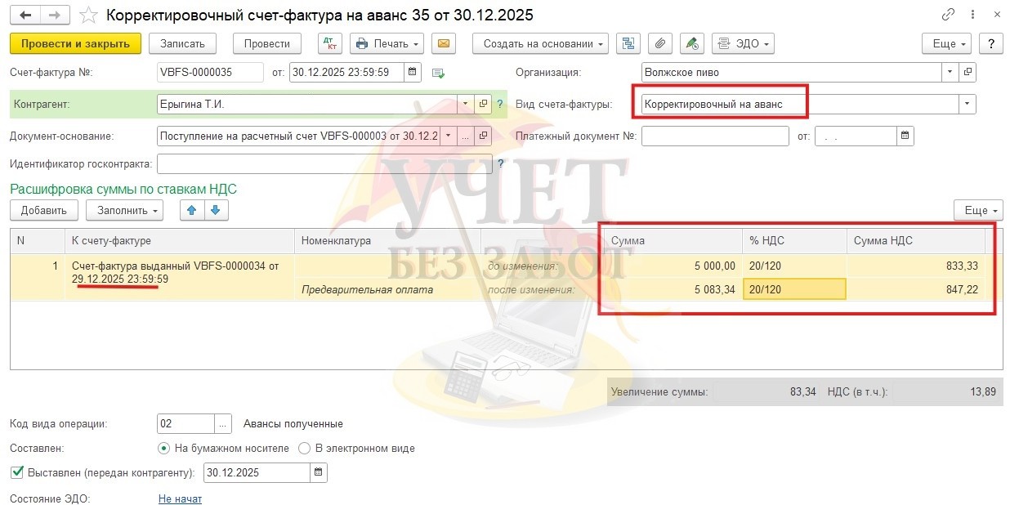Screen dimensions: 1010x505
Task: Click 'Провести и закрыть' button
Action: pos(75,43)
